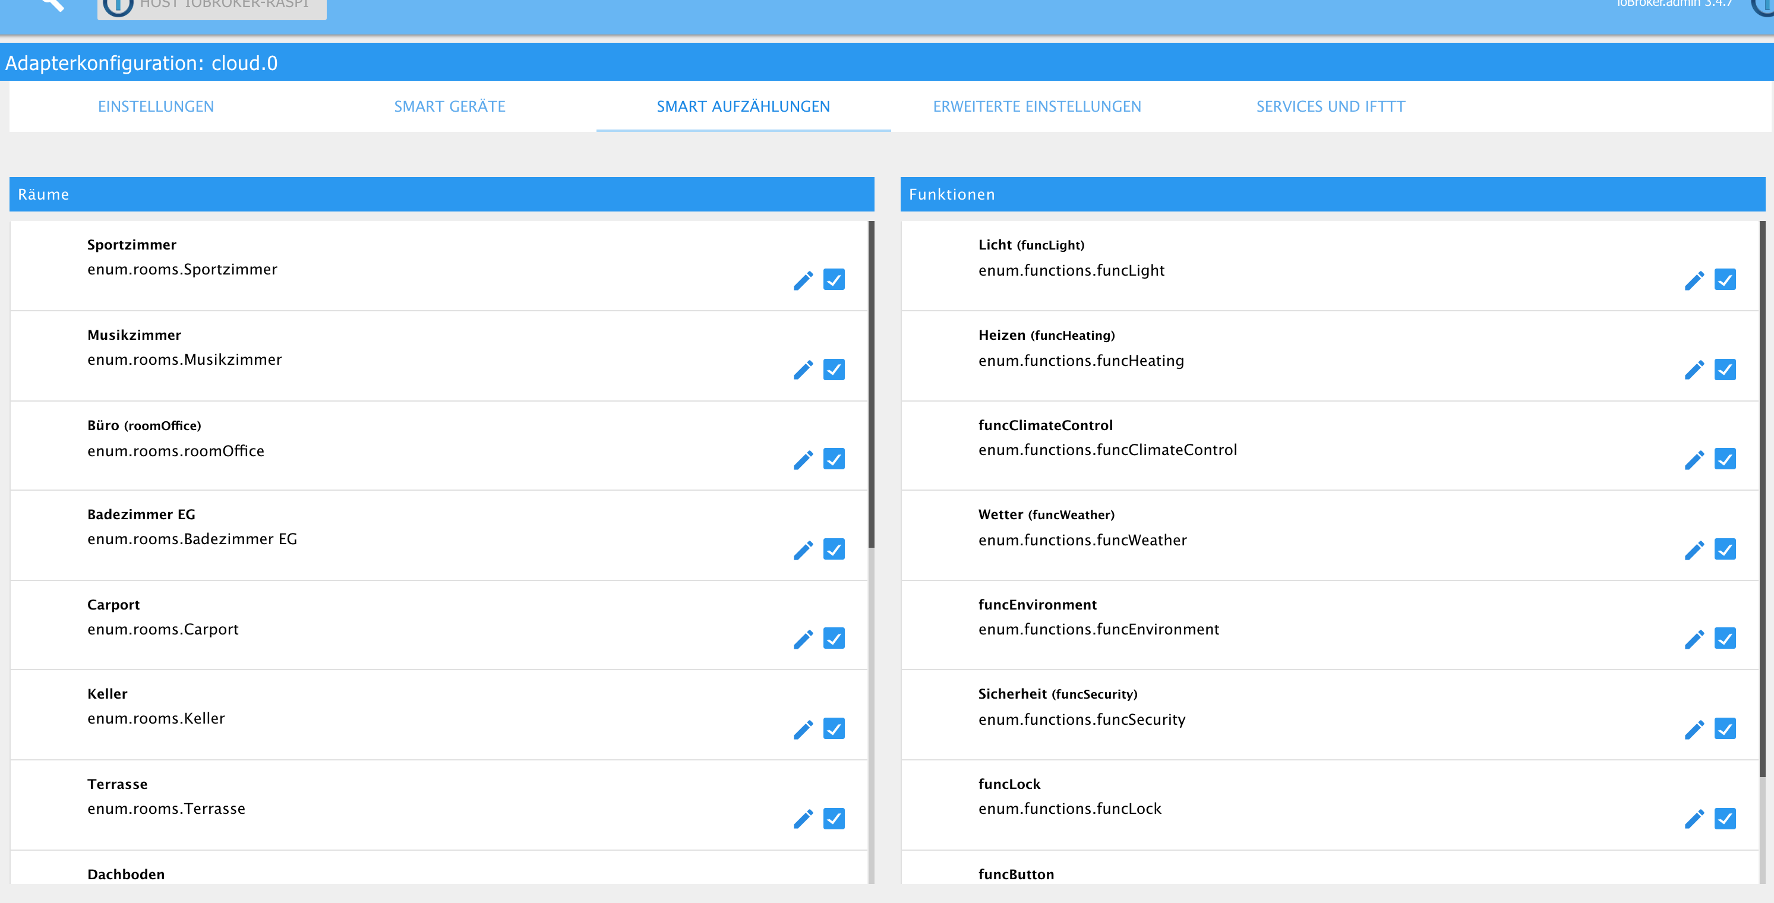The image size is (1774, 903).
Task: Click enum.functions.funcEnvironment text
Action: tap(1099, 630)
